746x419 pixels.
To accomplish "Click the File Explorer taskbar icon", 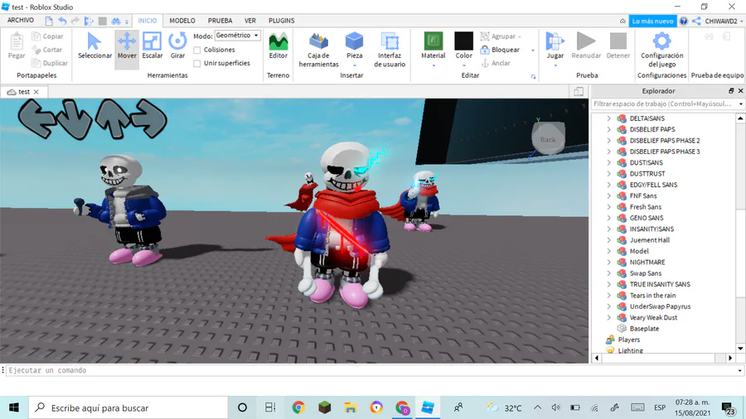I will [x=351, y=407].
